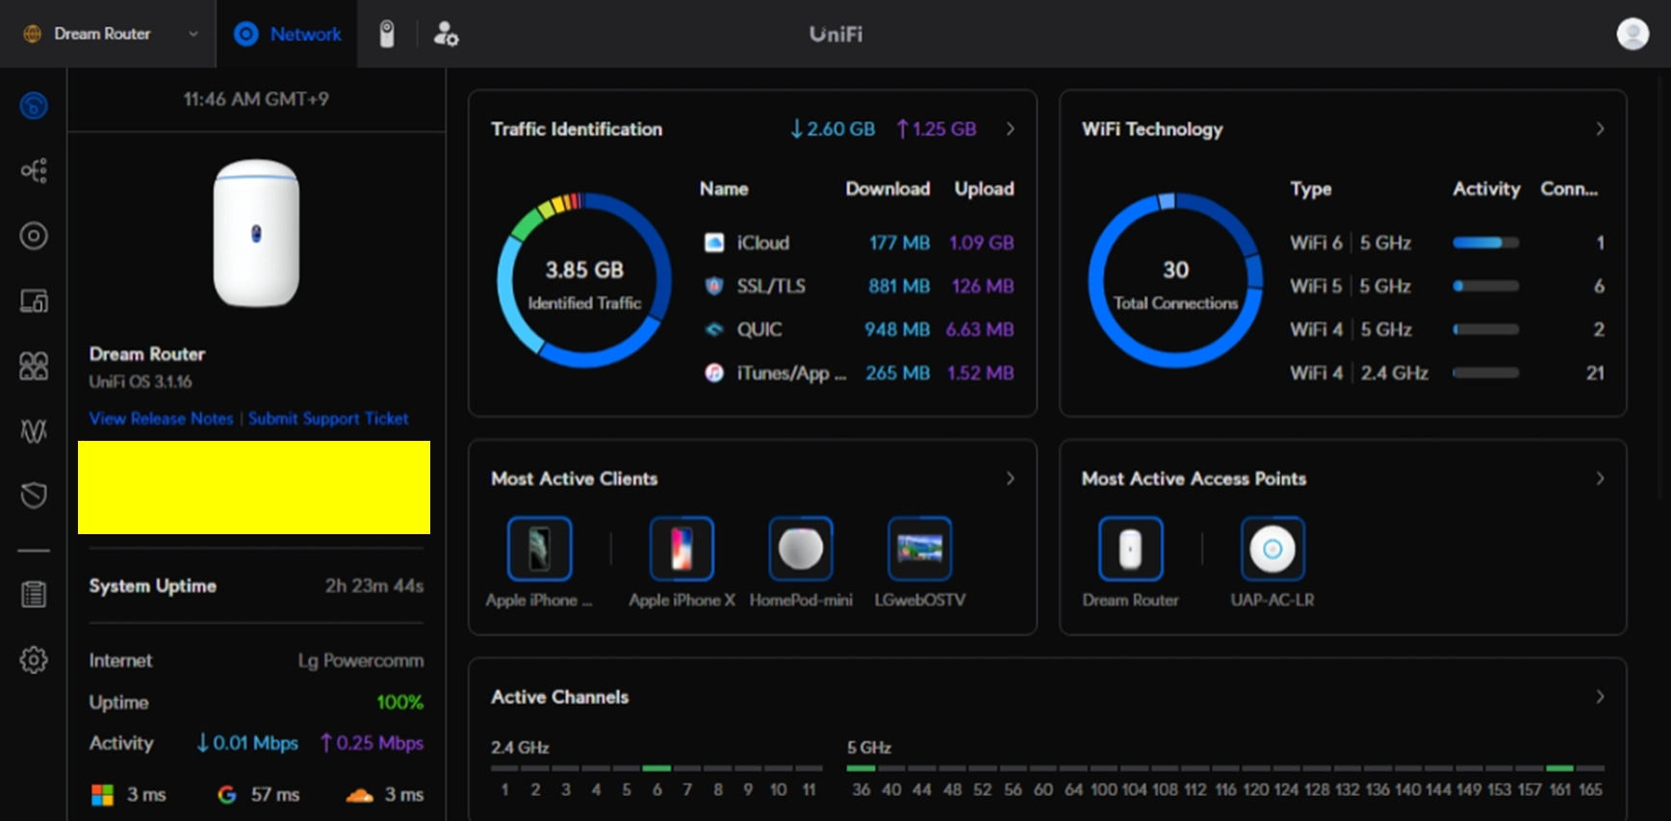1671x821 pixels.
Task: Click the iCloud traffic row icon
Action: 714,243
